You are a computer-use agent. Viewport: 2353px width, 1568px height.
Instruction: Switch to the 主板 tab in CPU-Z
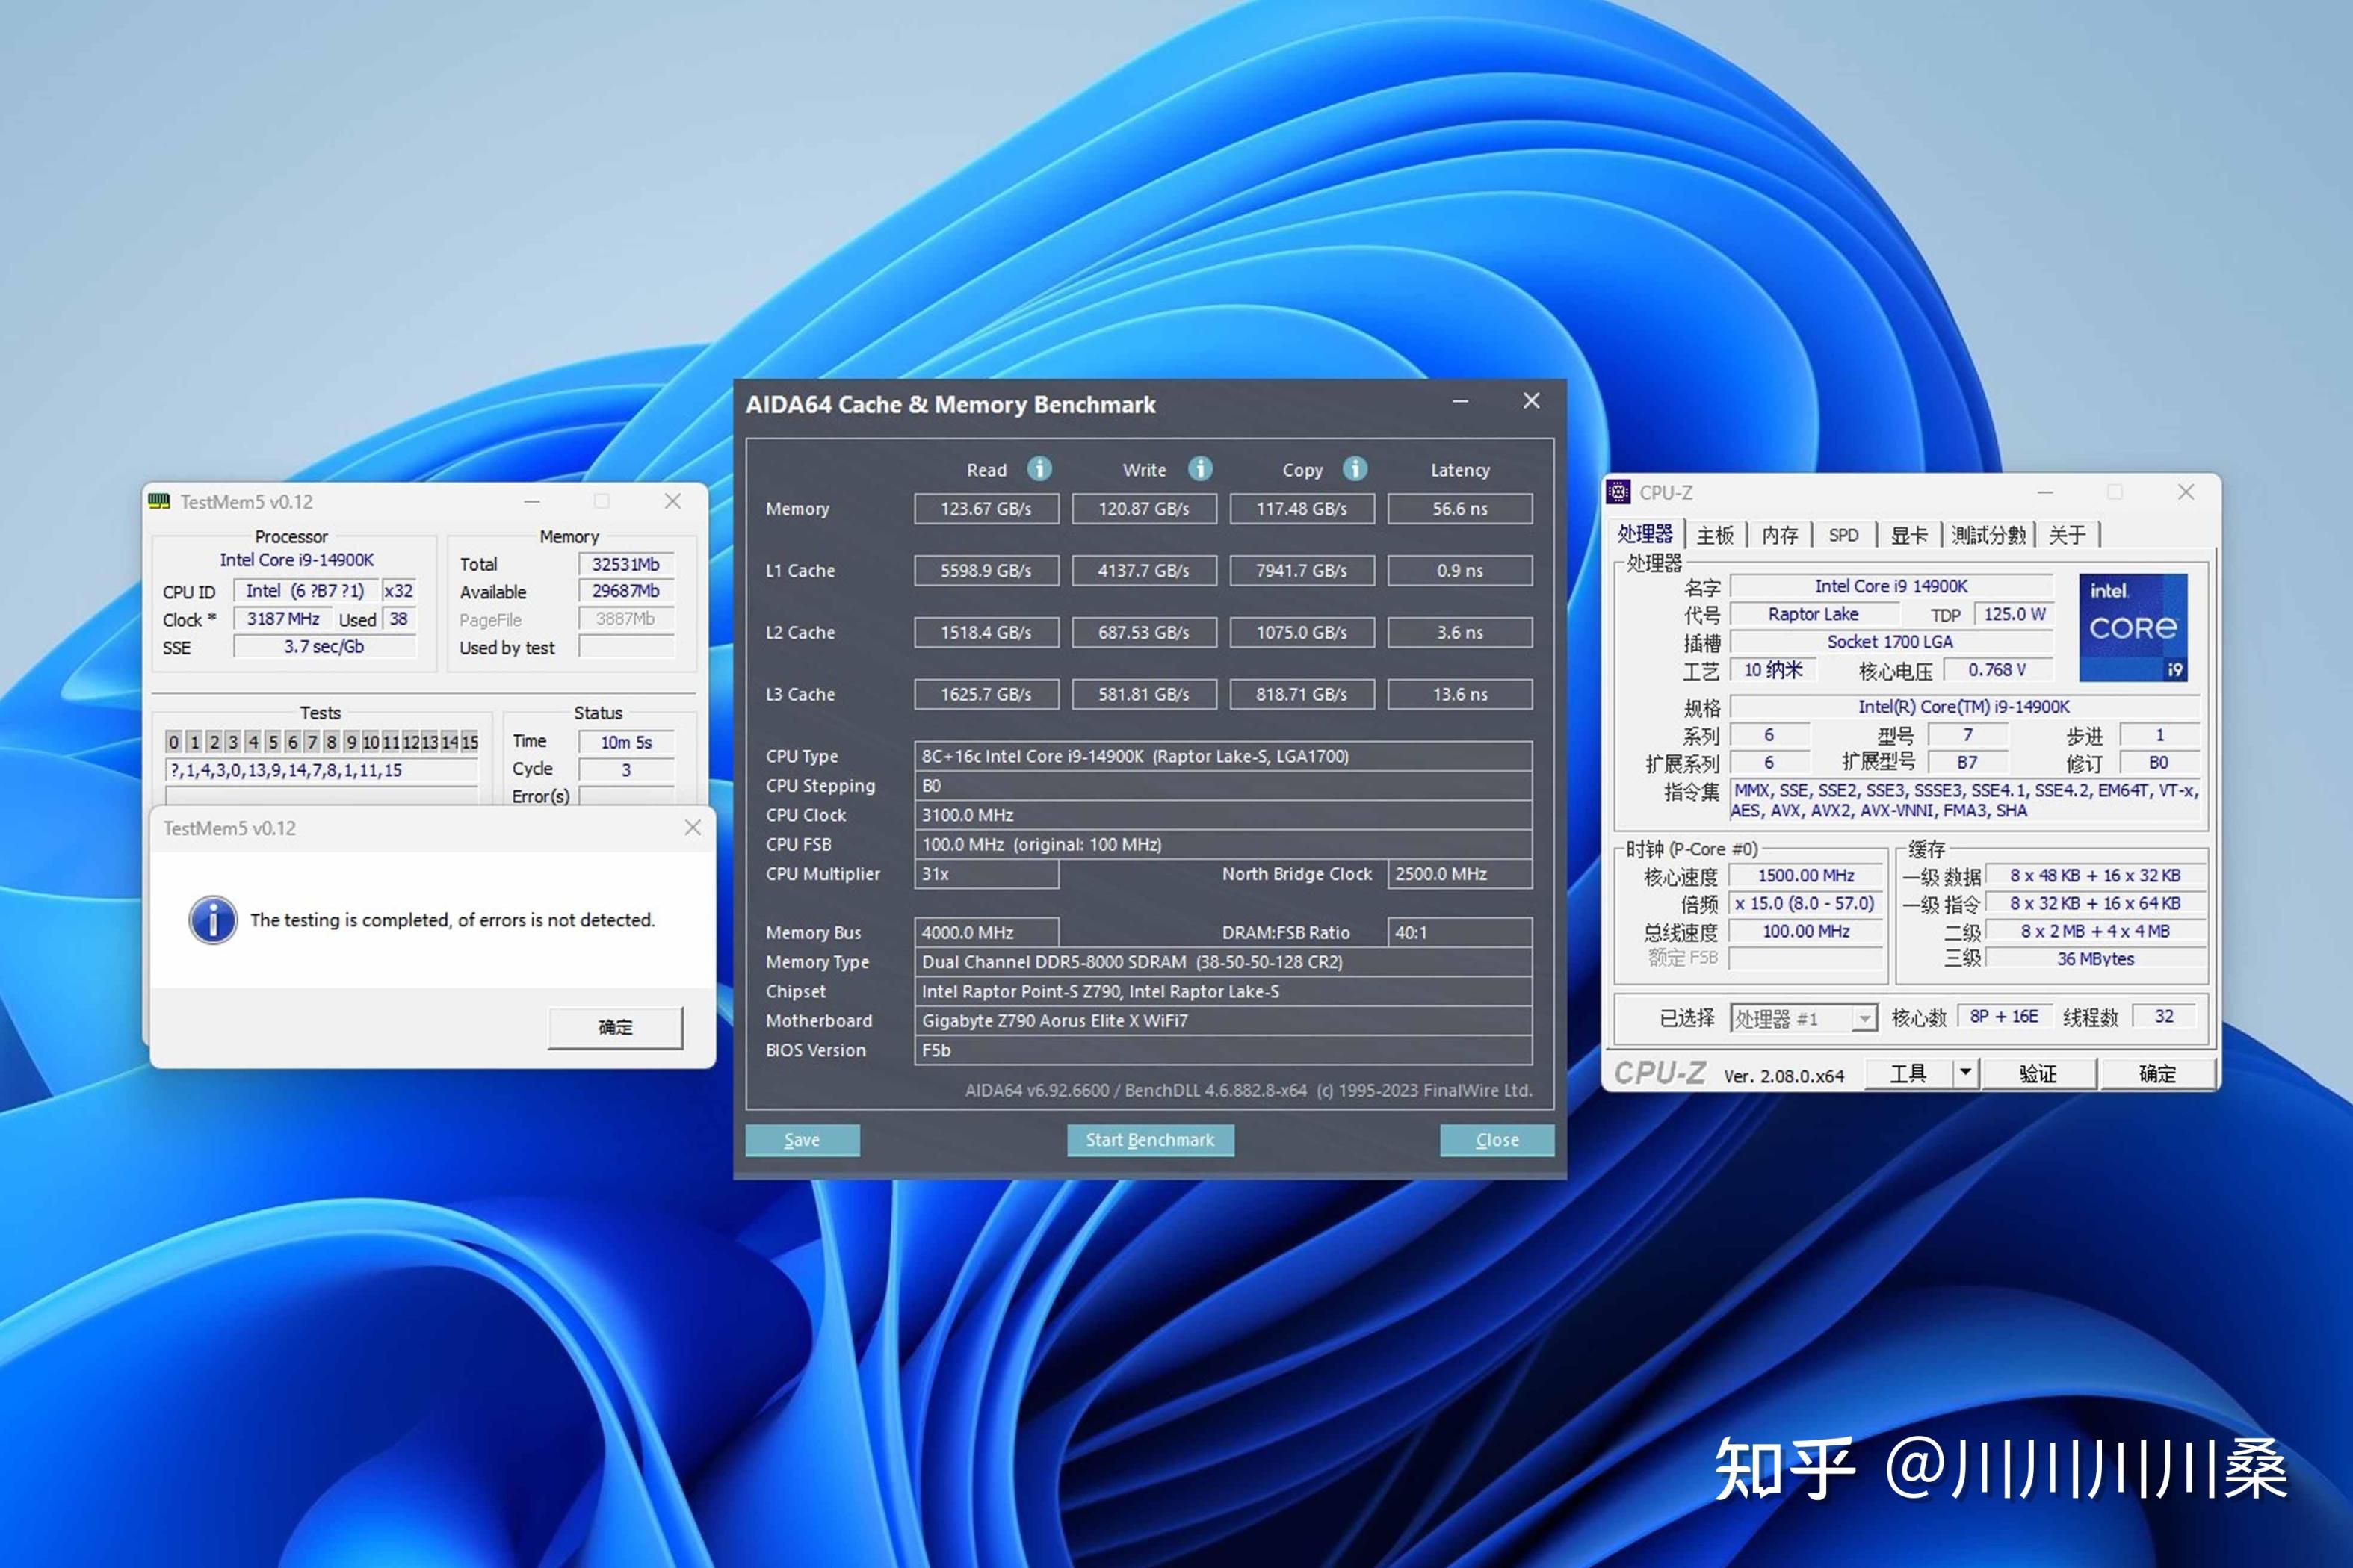pos(1715,535)
